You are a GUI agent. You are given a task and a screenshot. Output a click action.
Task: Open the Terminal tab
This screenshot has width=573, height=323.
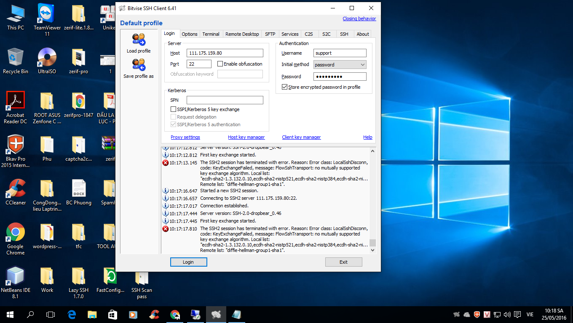click(x=211, y=34)
